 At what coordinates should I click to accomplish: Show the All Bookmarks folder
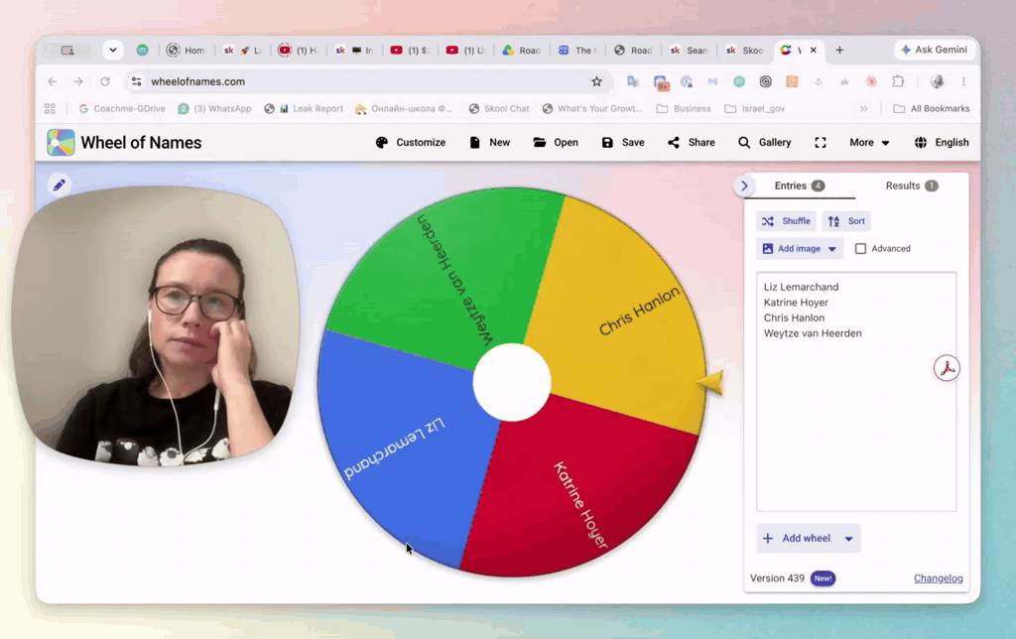coord(932,109)
